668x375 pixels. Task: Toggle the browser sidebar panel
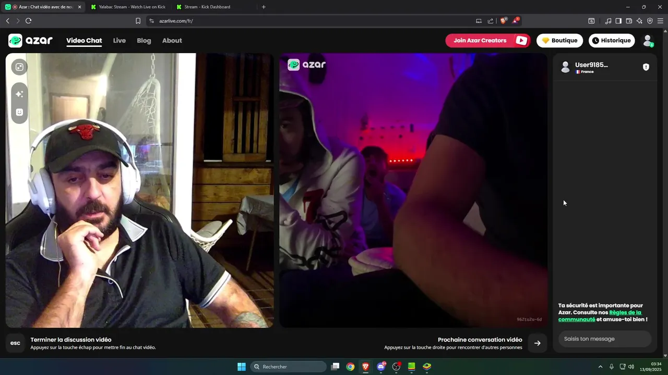point(618,21)
